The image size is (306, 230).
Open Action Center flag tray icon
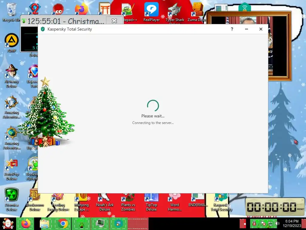pyautogui.click(x=263, y=223)
